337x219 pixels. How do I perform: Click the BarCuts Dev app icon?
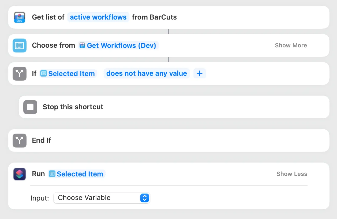(x=19, y=17)
